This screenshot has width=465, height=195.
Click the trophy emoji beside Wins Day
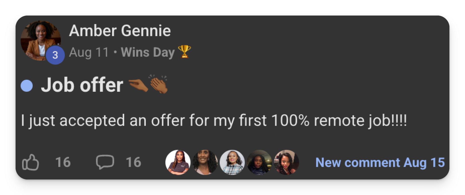[184, 52]
